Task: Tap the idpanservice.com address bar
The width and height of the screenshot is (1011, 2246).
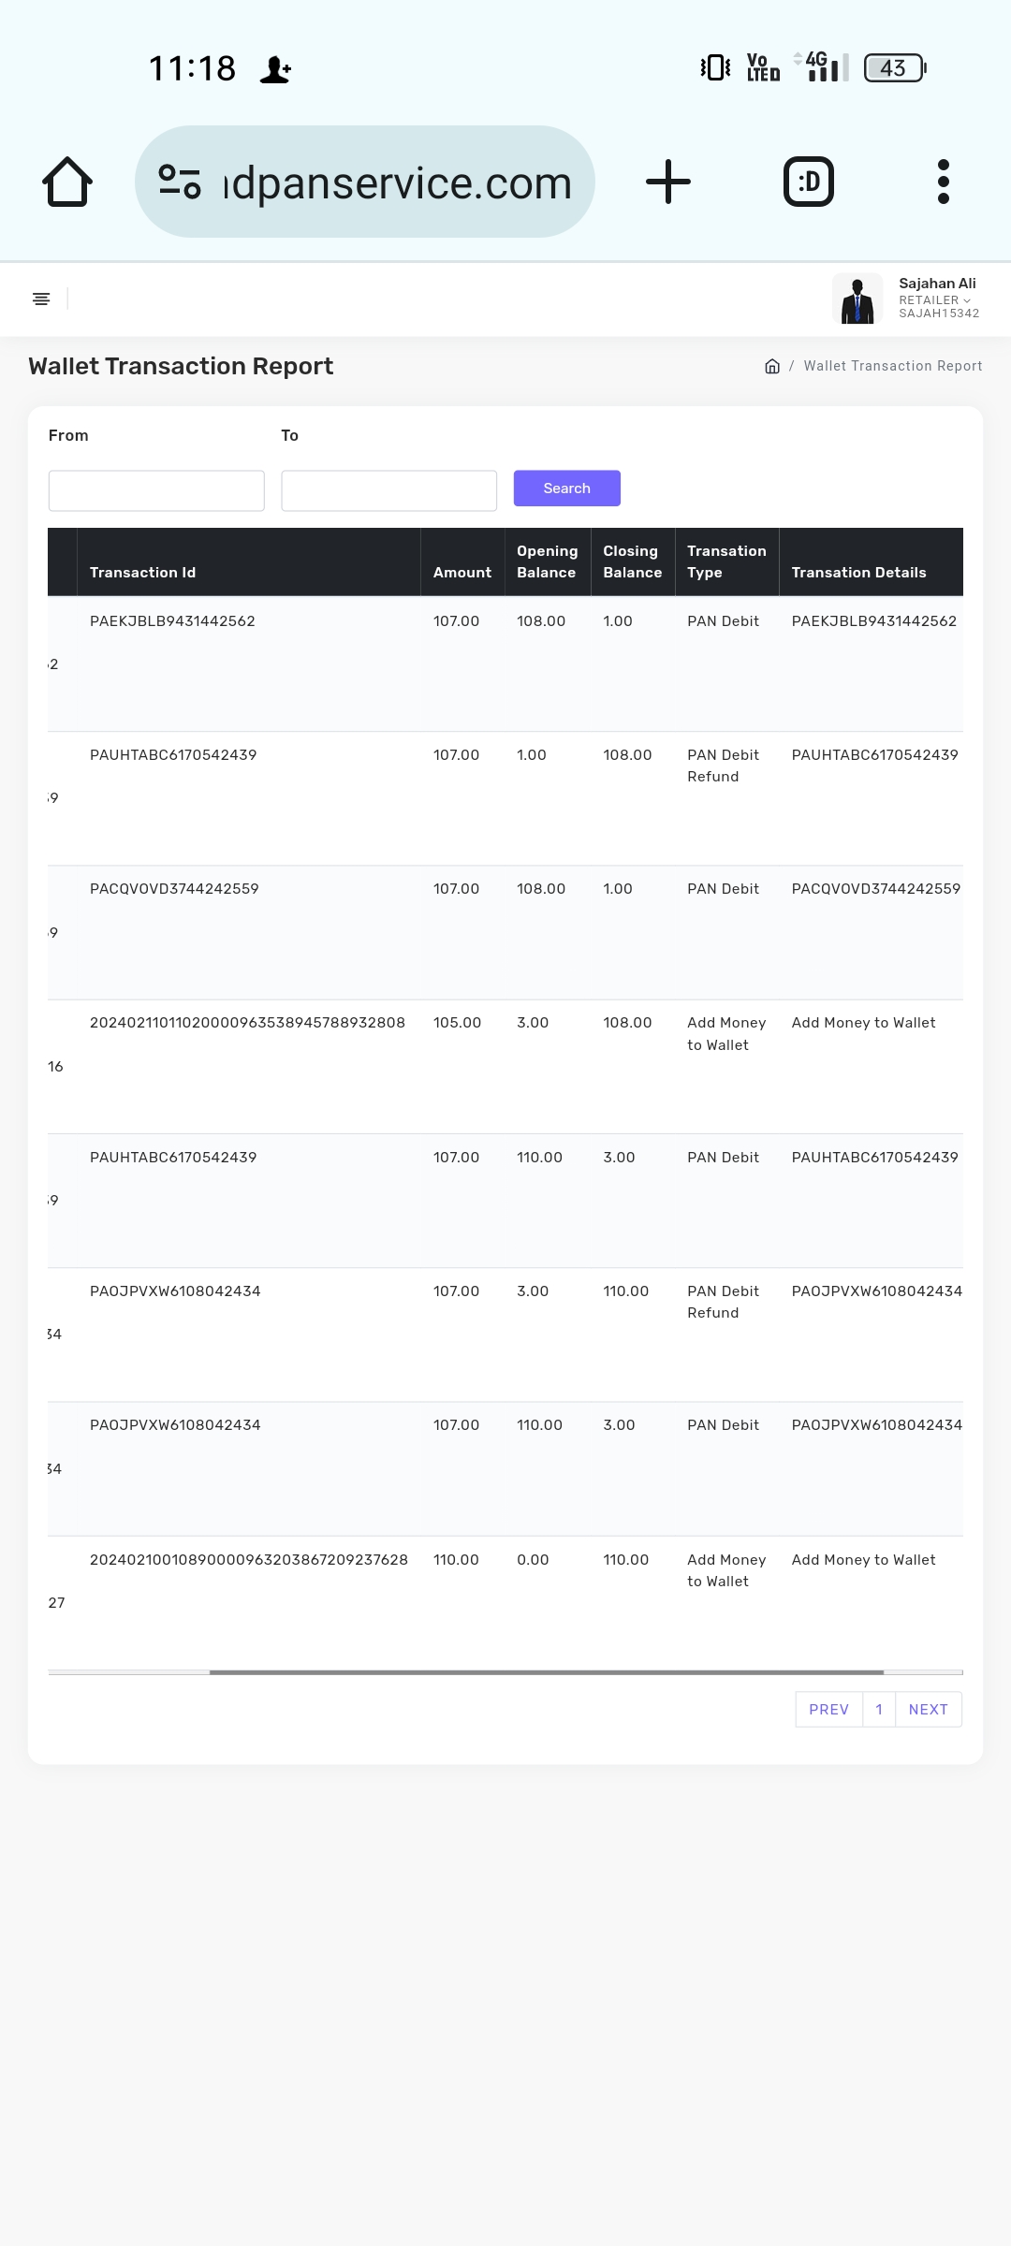Action: pyautogui.click(x=397, y=182)
